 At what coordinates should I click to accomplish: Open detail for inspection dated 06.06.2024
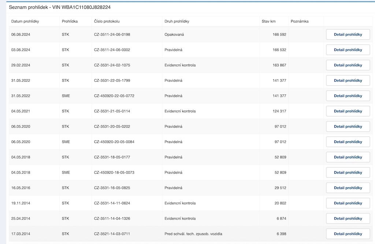[348, 34]
